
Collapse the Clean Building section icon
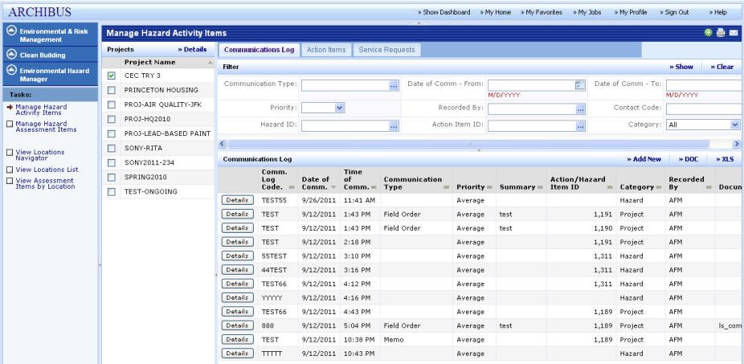tap(12, 55)
